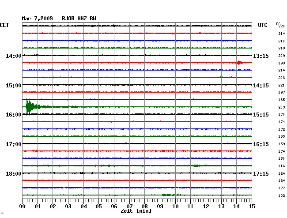Click the 13 minute axis label
The image size is (287, 218).
pyautogui.click(x=221, y=207)
